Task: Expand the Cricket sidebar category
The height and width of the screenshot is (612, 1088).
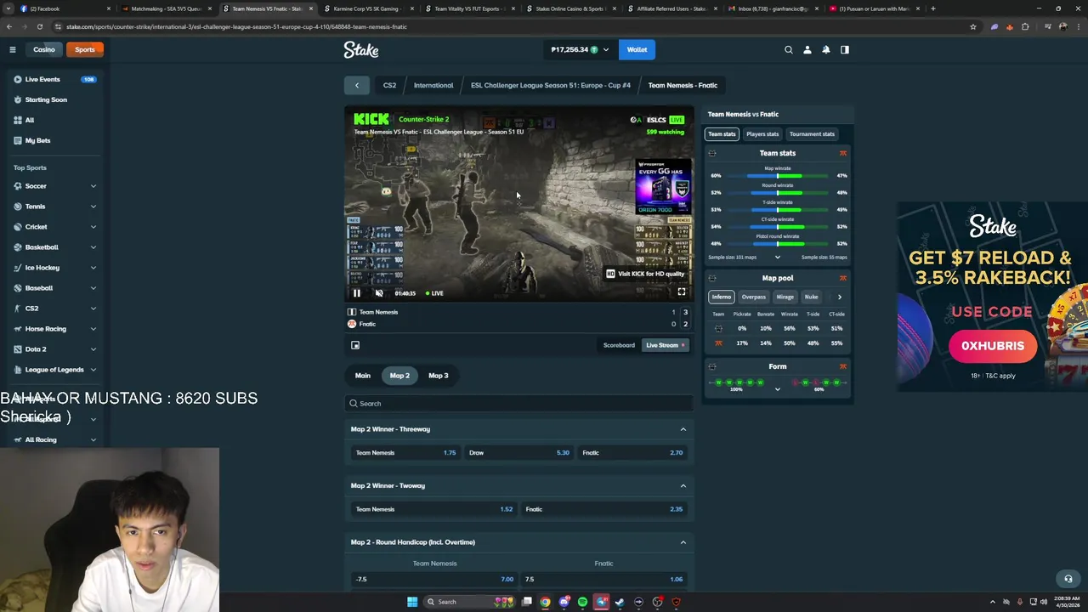Action: [x=93, y=227]
